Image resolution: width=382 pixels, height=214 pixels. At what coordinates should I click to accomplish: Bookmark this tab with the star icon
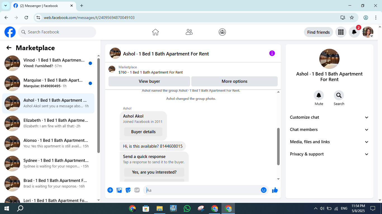click(x=352, y=18)
